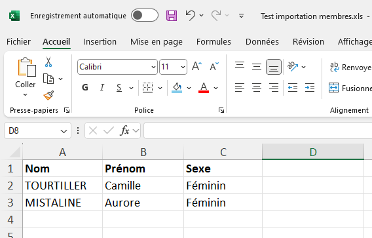Apply the fill color bucket
This screenshot has width=372, height=238.
[177, 88]
